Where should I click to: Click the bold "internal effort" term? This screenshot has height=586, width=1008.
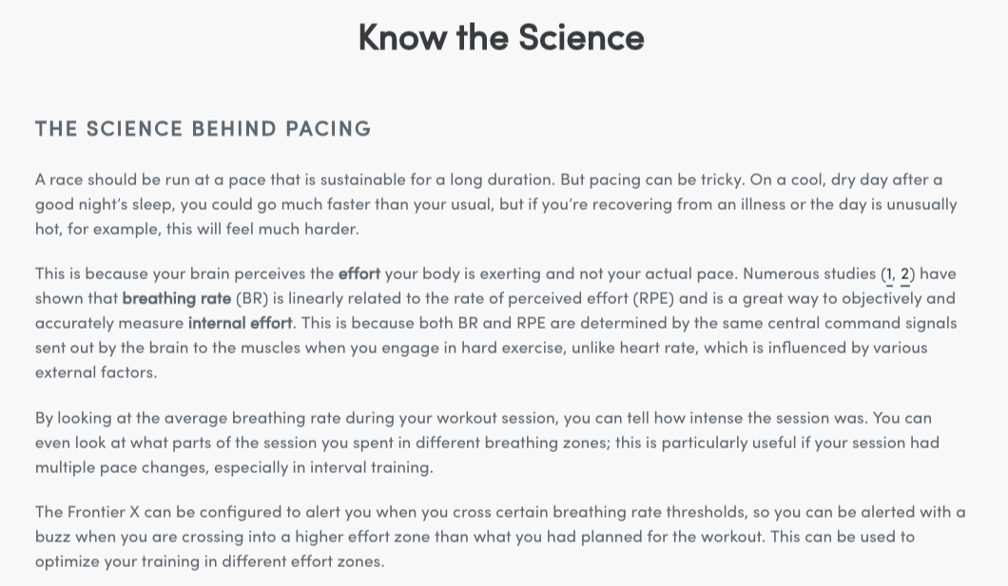coord(240,323)
